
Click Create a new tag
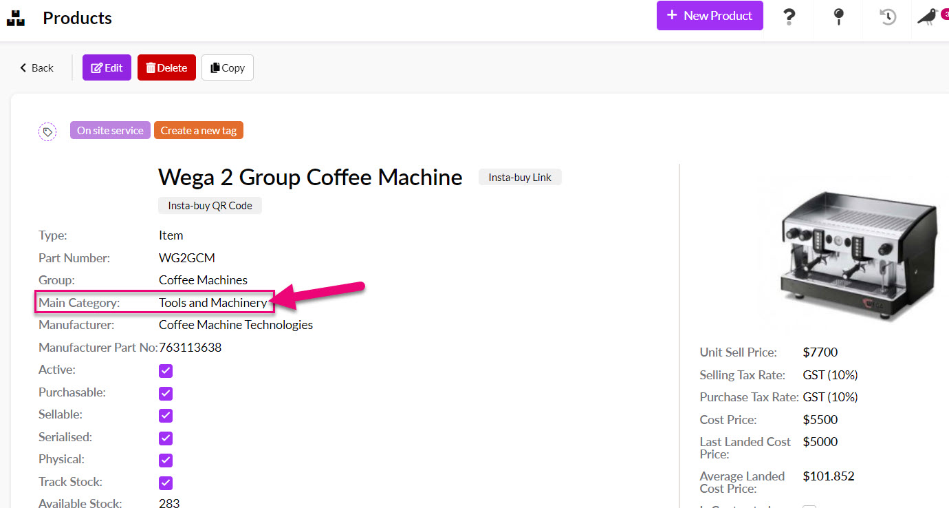click(x=199, y=129)
